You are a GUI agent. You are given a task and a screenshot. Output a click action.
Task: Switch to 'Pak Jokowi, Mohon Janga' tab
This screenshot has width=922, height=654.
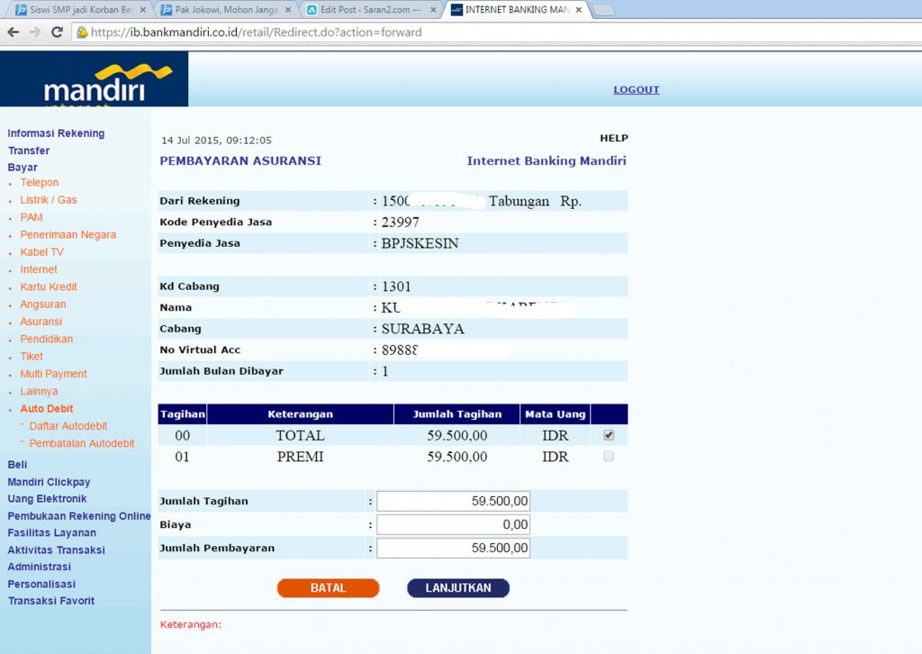tap(224, 10)
